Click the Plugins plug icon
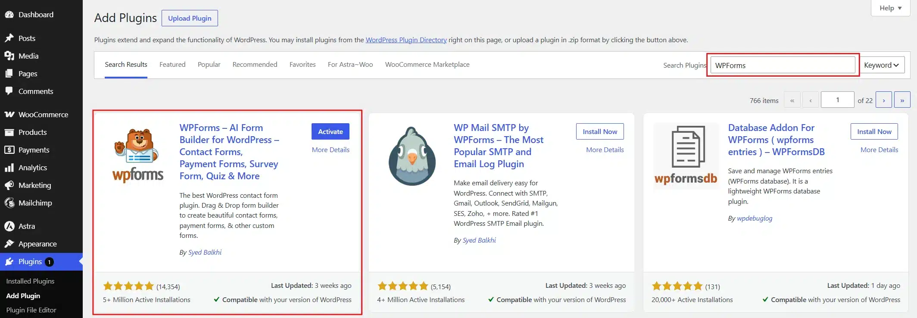The width and height of the screenshot is (917, 318). (9, 262)
